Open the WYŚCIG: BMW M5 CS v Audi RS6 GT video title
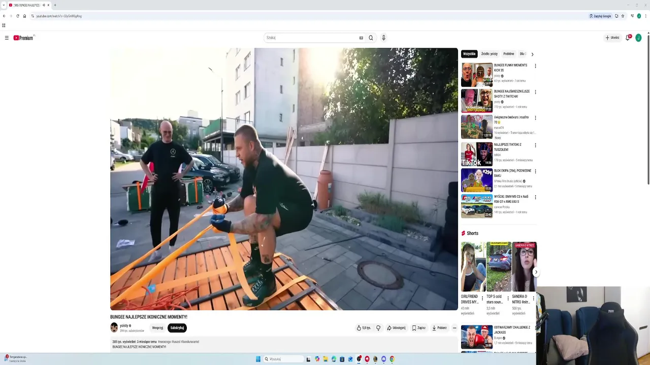Screen dimensions: 650x365 pyautogui.click(x=511, y=199)
